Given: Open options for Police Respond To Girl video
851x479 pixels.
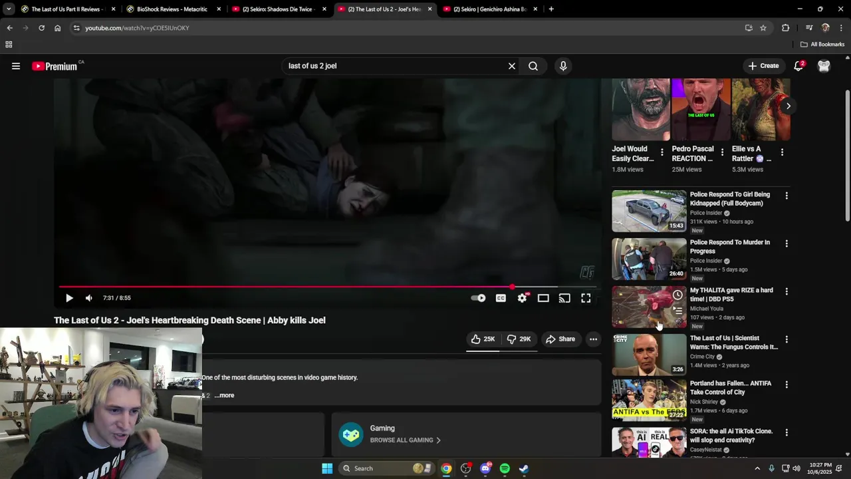Looking at the screenshot, I should [x=787, y=196].
